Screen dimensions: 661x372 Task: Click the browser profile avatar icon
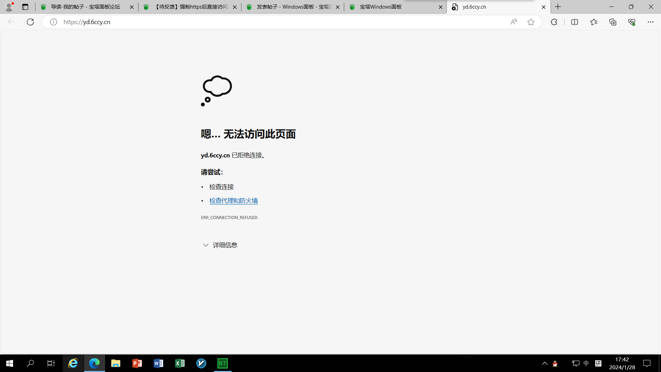click(x=9, y=7)
